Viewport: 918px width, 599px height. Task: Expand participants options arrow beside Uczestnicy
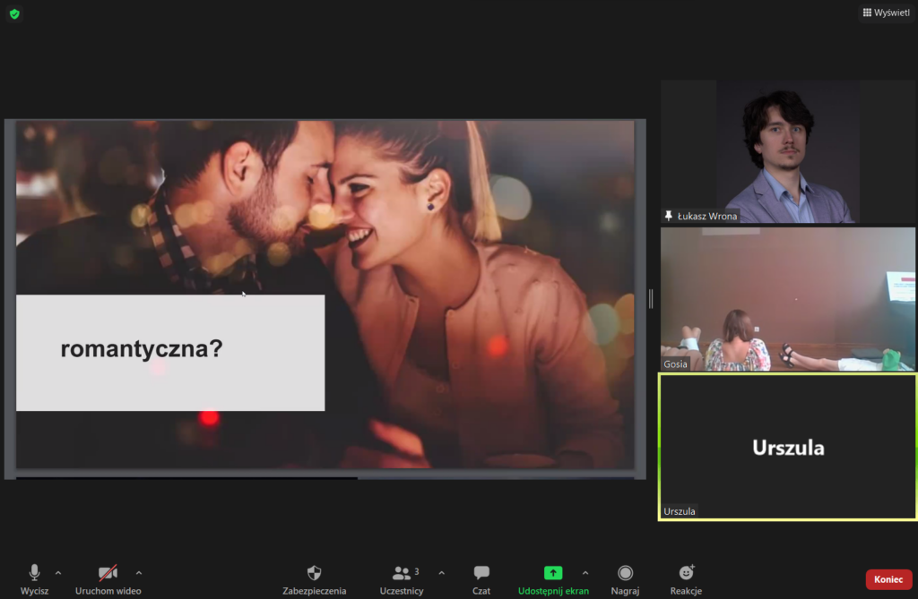(441, 572)
